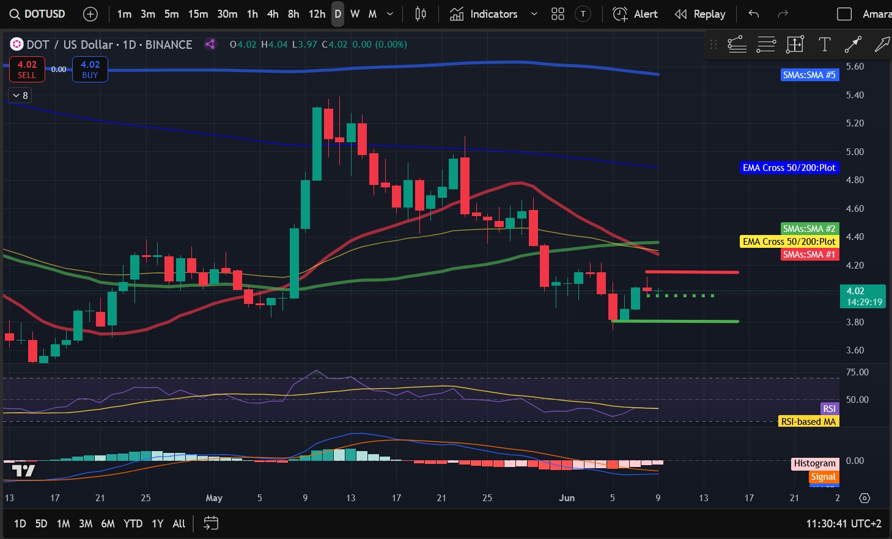Open the go-to-date calendar icon
Image resolution: width=892 pixels, height=539 pixels.
pyautogui.click(x=211, y=523)
